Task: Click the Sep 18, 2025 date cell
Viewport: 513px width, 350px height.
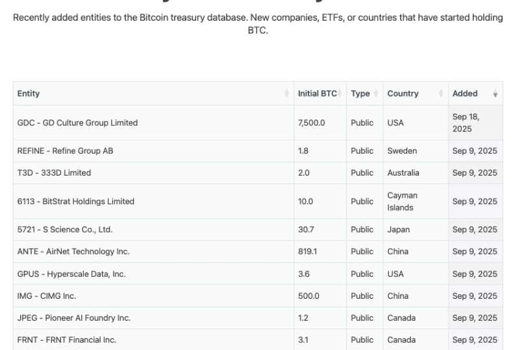Action: click(x=466, y=122)
